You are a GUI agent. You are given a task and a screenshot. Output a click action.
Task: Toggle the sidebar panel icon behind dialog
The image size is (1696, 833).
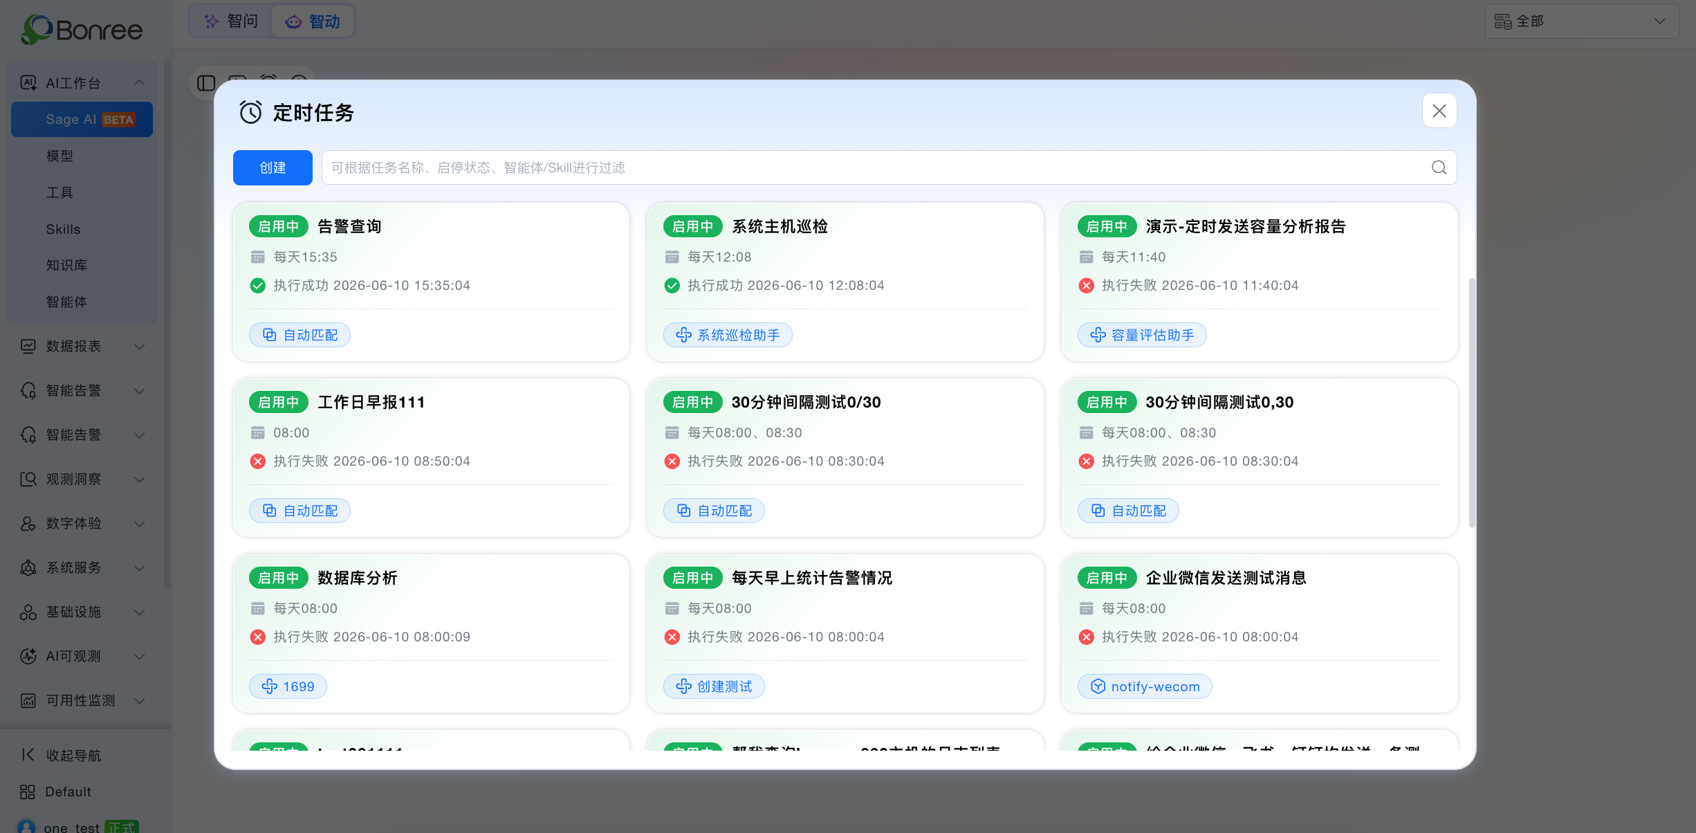[206, 83]
